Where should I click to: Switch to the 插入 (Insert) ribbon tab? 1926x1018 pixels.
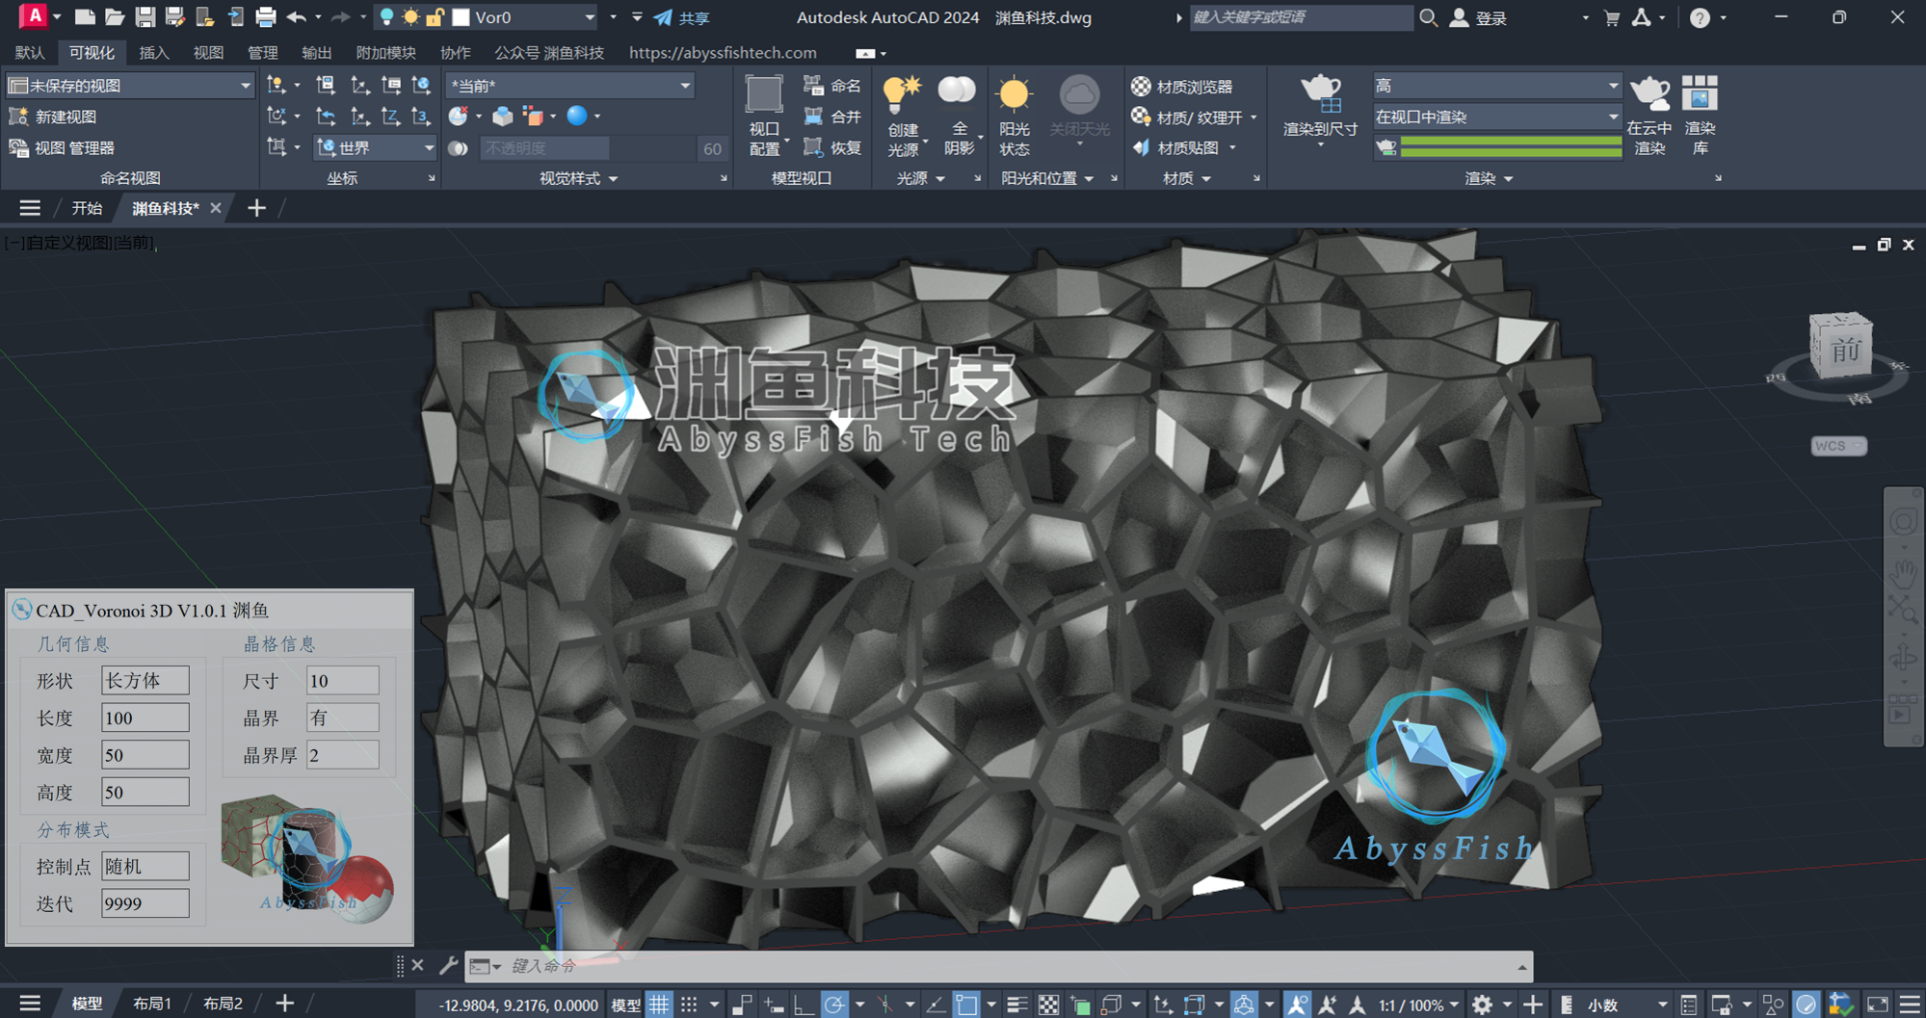[153, 53]
